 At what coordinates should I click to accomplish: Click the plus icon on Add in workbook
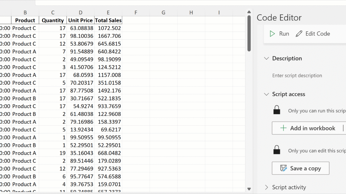283,128
